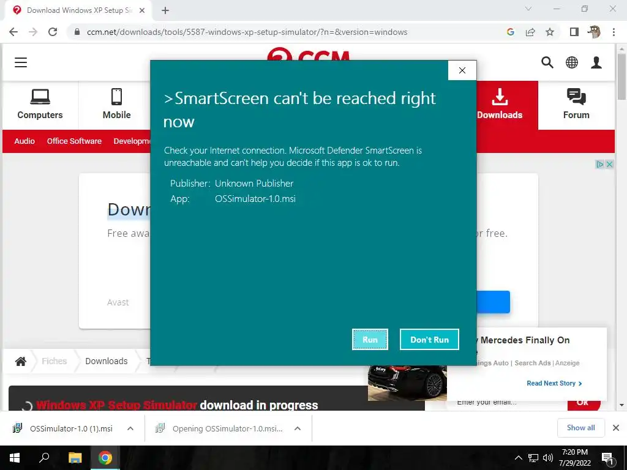
Task: Open the notification center icon
Action: tap(608, 458)
